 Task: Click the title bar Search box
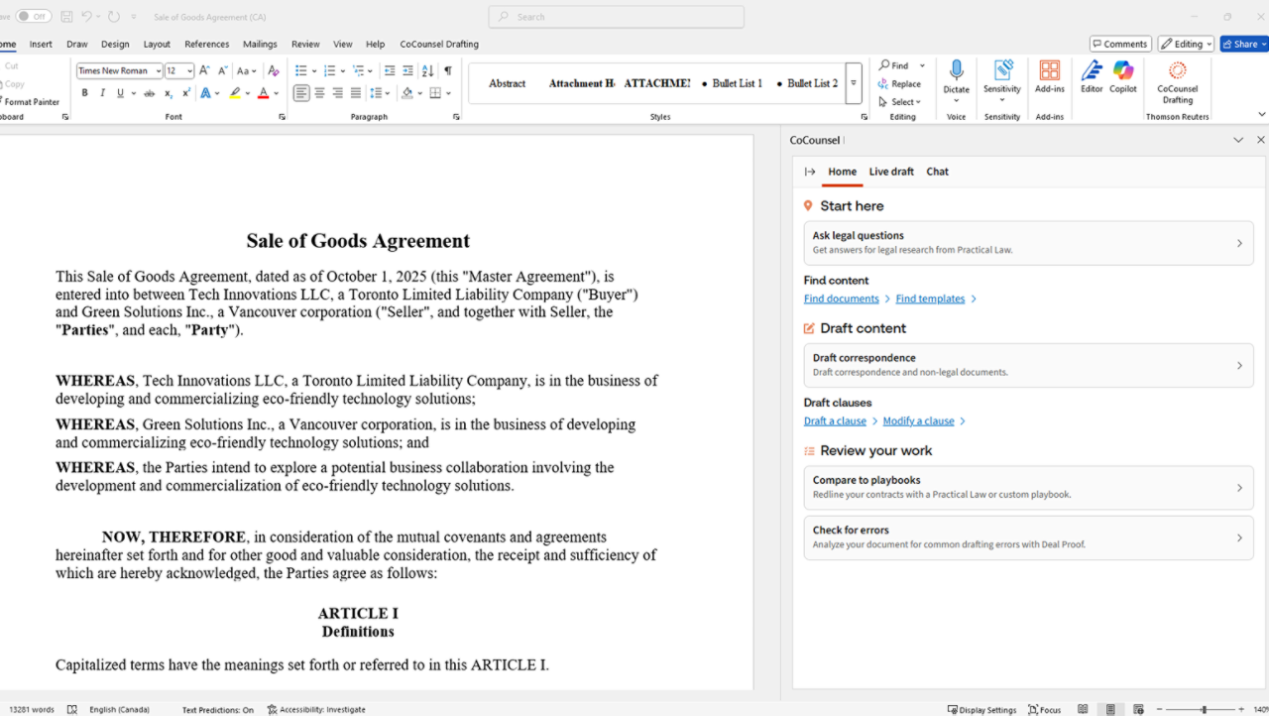pyautogui.click(x=617, y=17)
